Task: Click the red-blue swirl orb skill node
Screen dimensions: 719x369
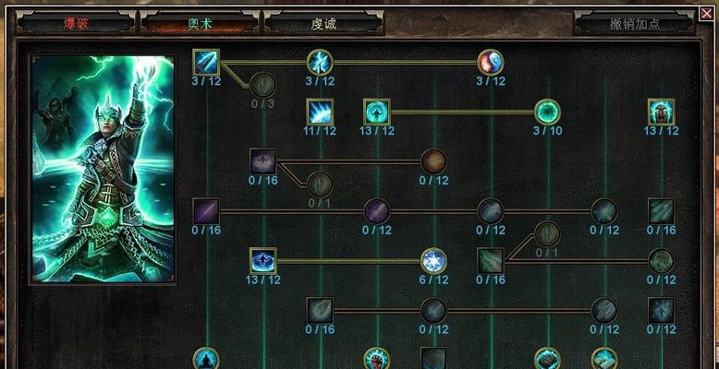Action: pos(490,62)
